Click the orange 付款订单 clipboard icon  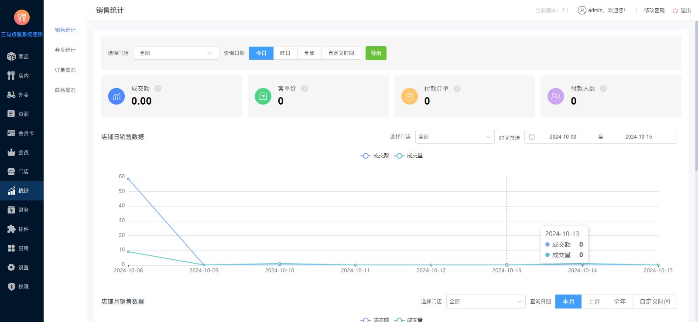(410, 96)
